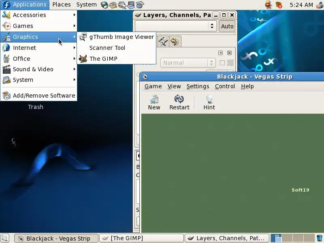Click the security alert tray icon
324x243 pixels.
click(268, 5)
